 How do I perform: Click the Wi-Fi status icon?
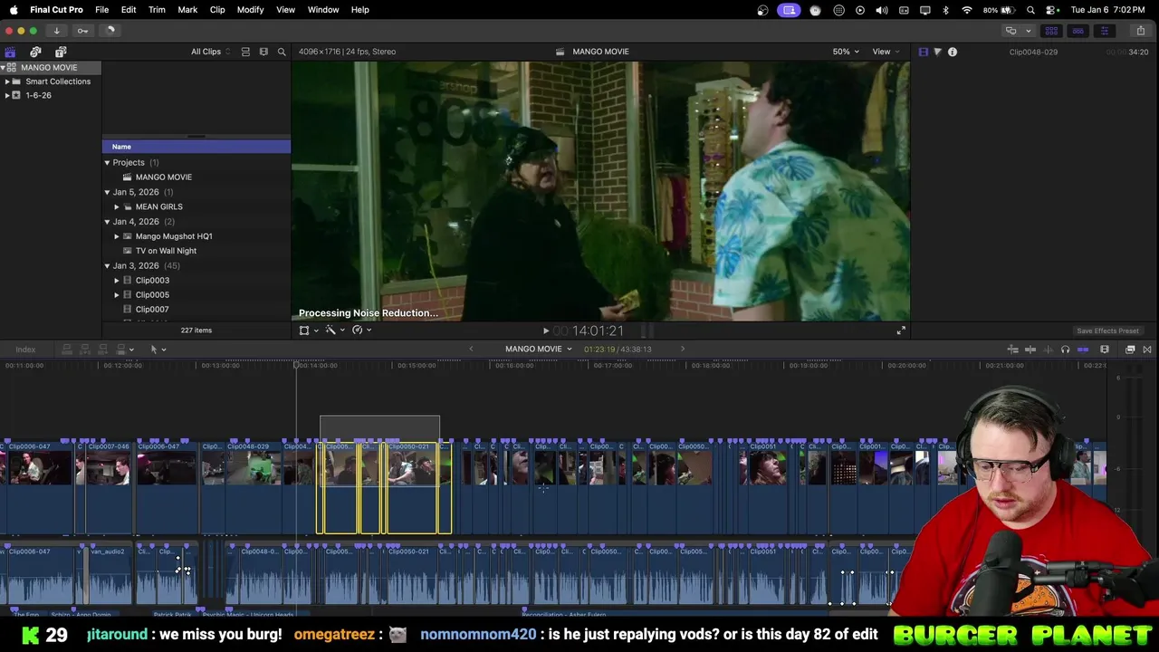pos(967,10)
